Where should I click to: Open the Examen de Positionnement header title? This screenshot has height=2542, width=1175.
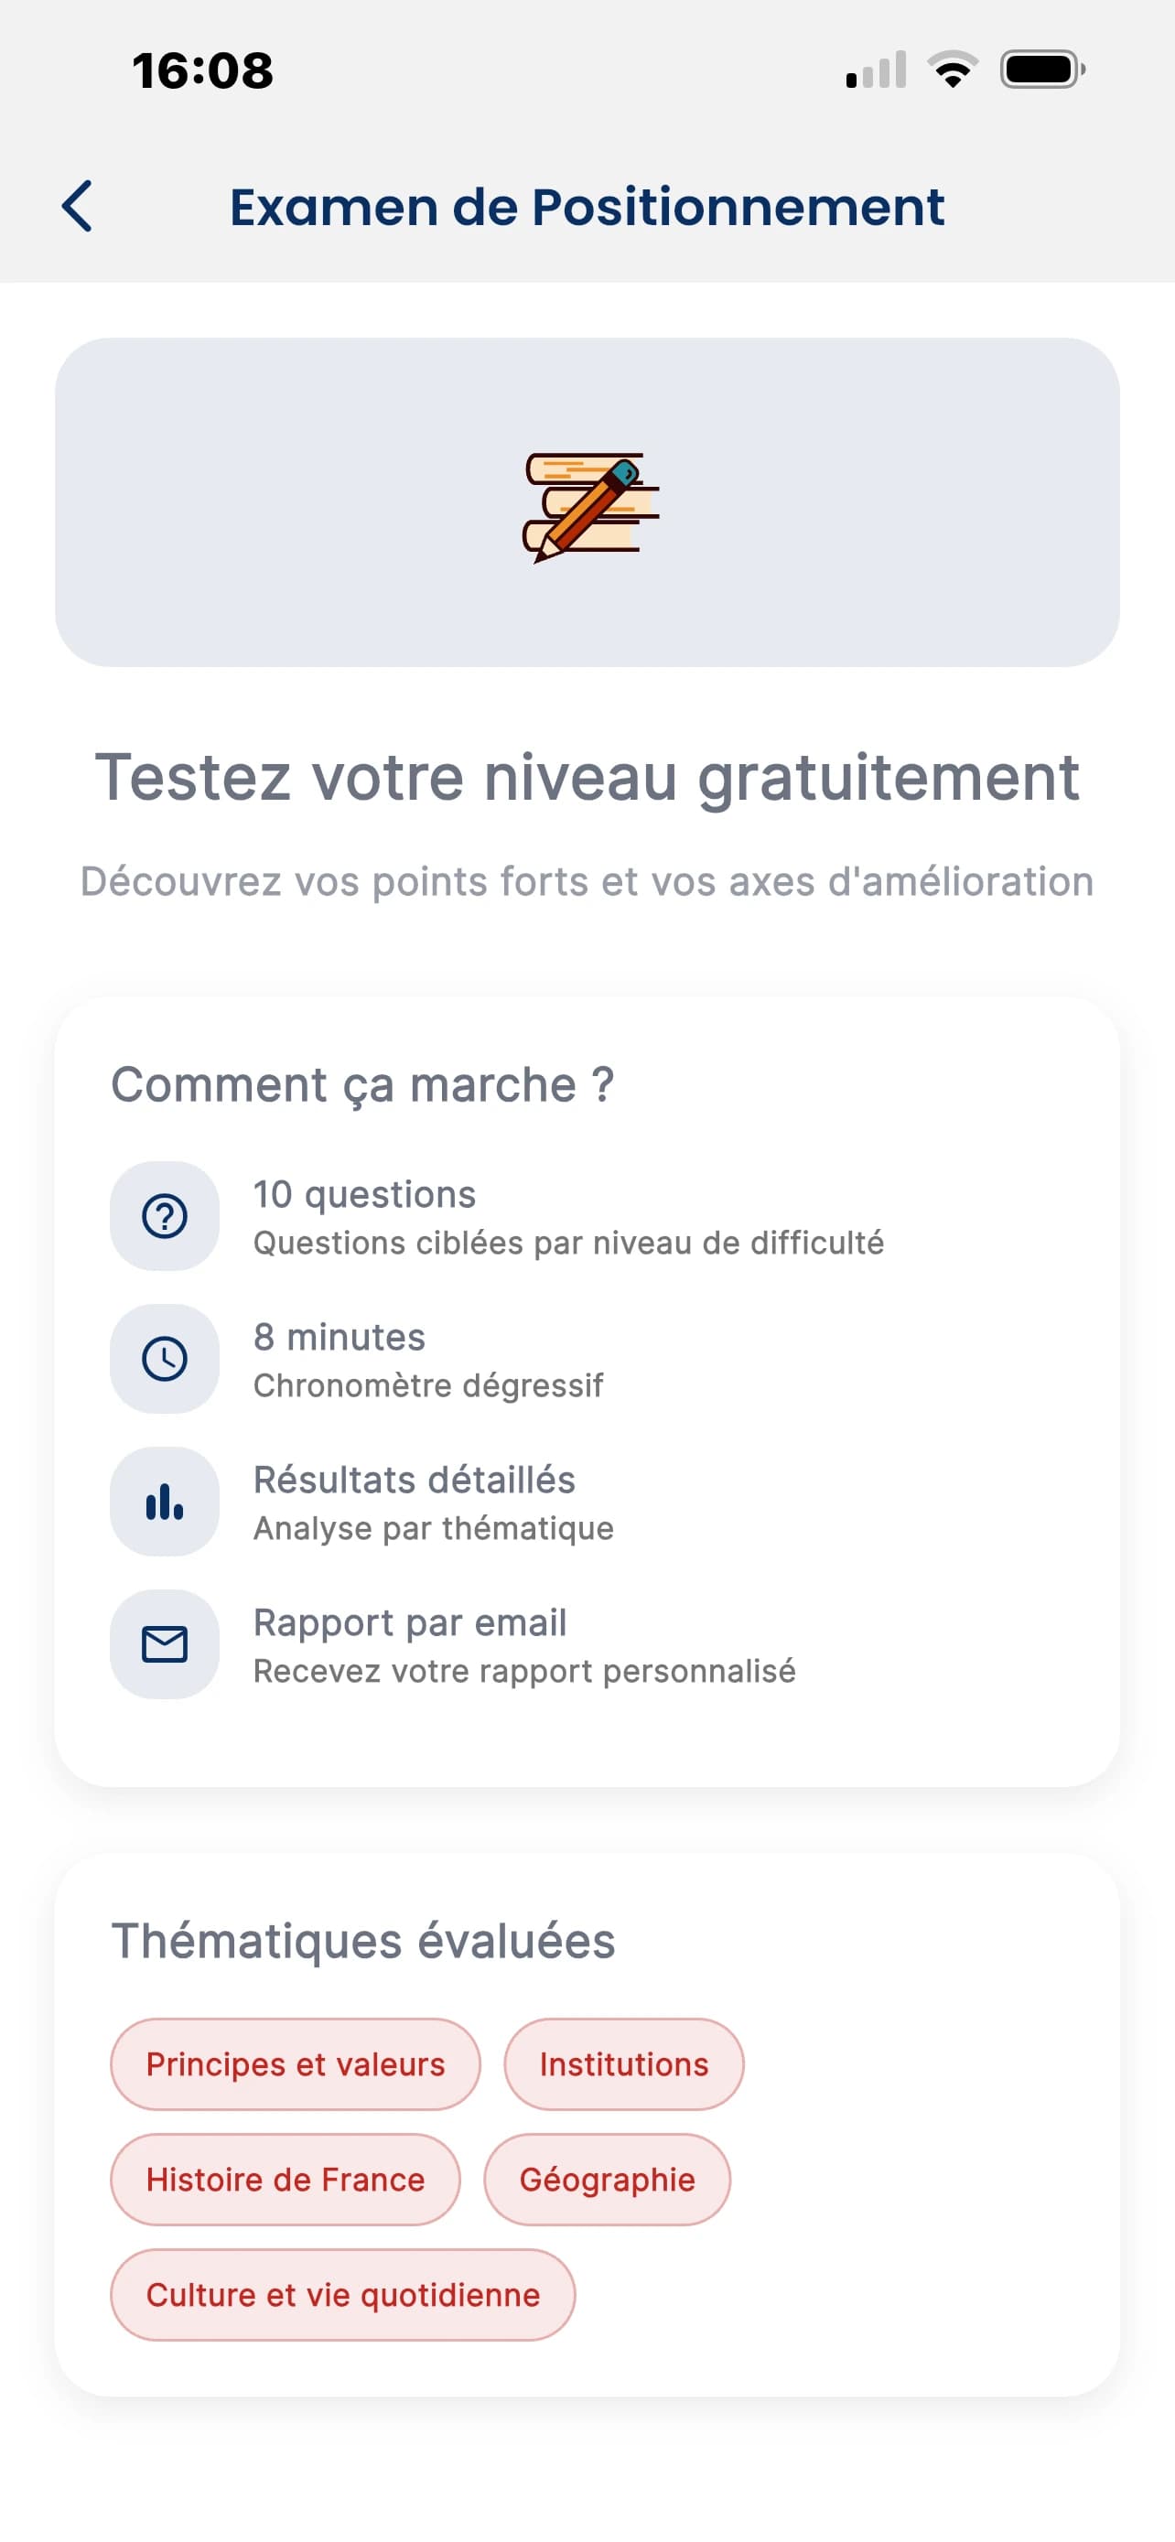(587, 207)
